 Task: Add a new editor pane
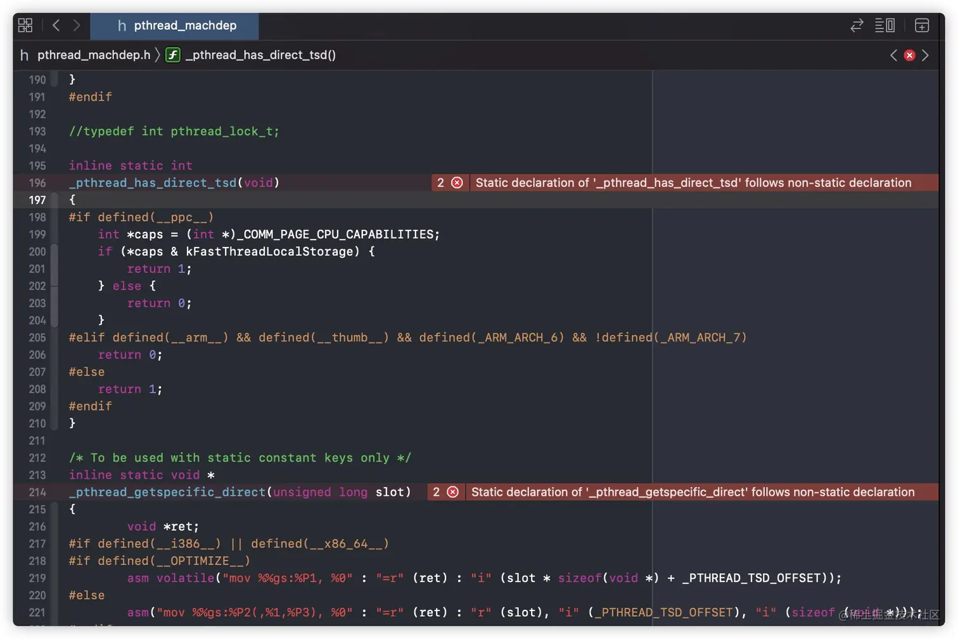click(x=922, y=25)
